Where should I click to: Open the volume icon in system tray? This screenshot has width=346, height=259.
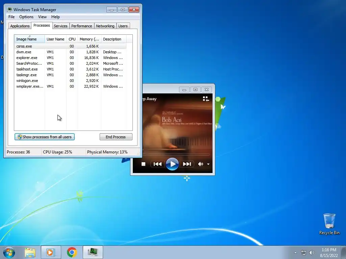(x=312, y=253)
